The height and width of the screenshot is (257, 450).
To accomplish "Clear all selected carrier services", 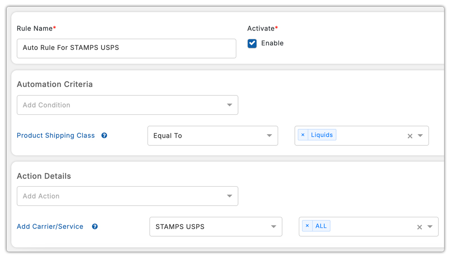I will (419, 227).
